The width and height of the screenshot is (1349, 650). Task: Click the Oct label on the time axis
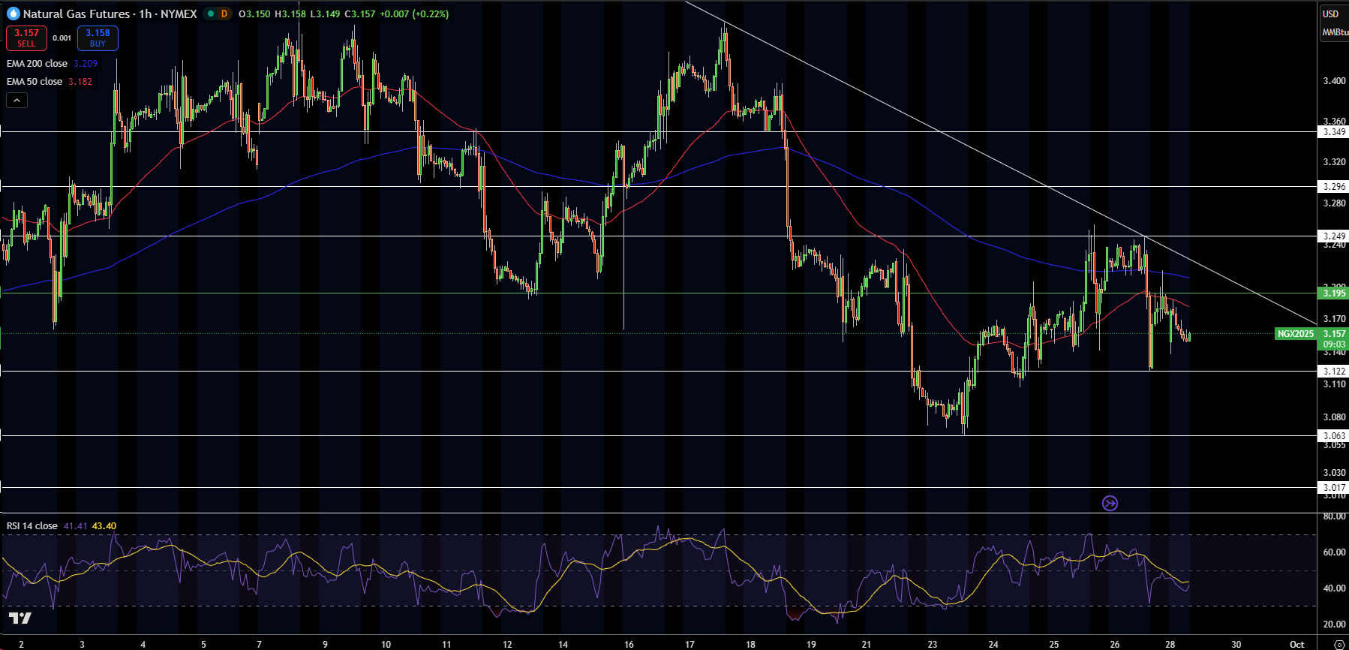(x=1296, y=644)
